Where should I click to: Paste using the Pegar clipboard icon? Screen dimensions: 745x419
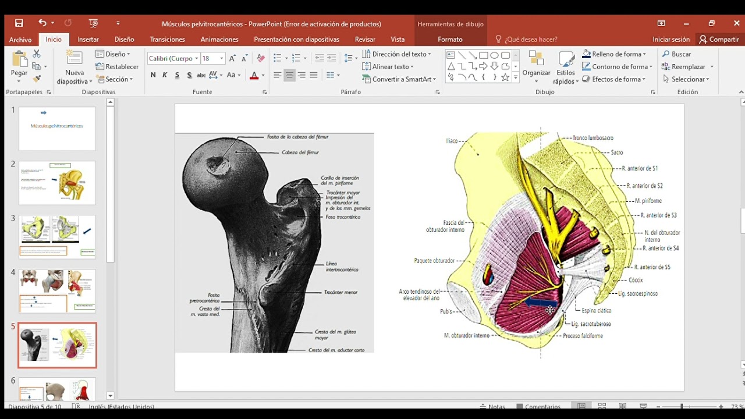[x=19, y=59]
